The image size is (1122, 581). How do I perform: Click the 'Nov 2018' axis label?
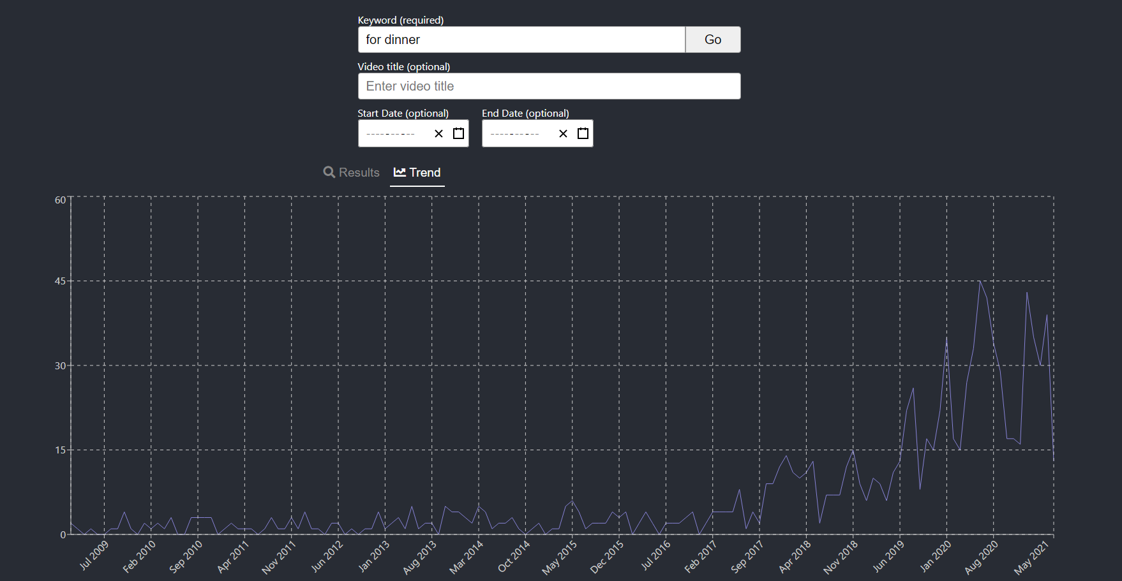tap(841, 557)
